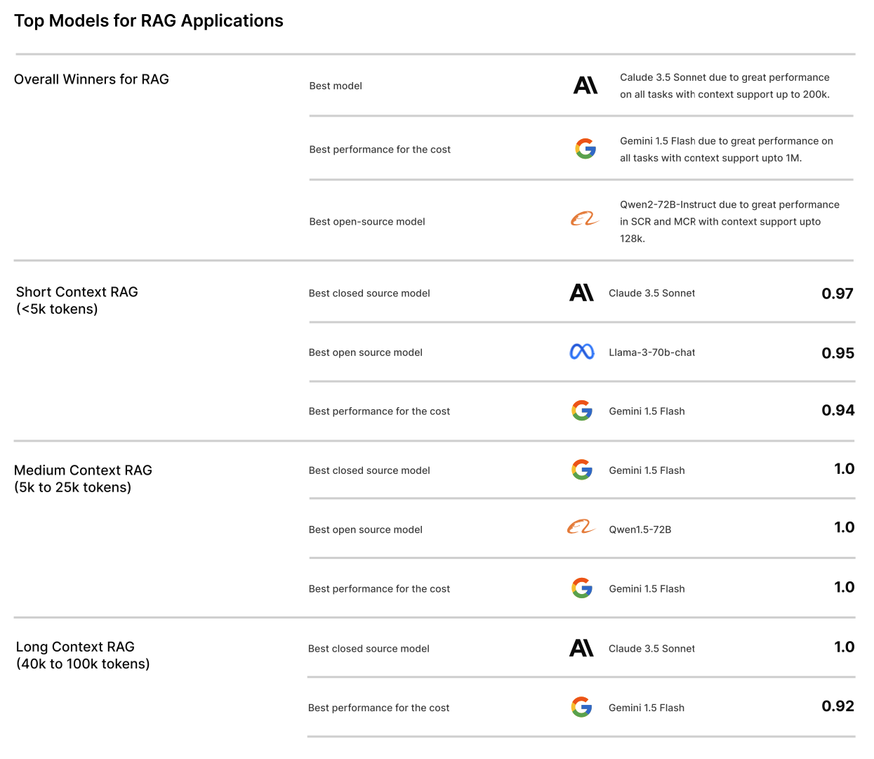
Task: Click 'Gemini 1.5 Flash' in Short Context section
Action: (x=647, y=411)
